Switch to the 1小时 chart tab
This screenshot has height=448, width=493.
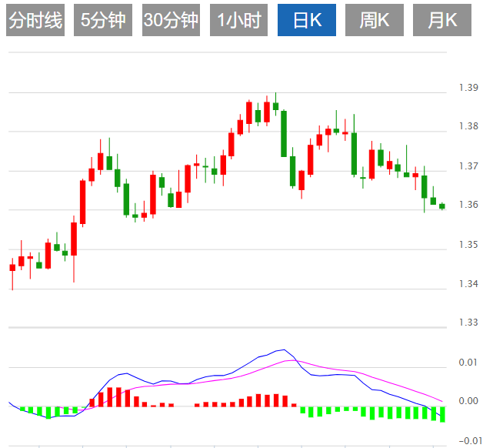pos(238,20)
